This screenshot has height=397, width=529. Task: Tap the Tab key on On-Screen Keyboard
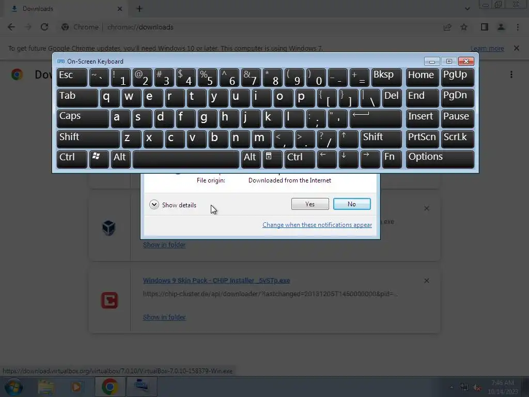tap(77, 98)
